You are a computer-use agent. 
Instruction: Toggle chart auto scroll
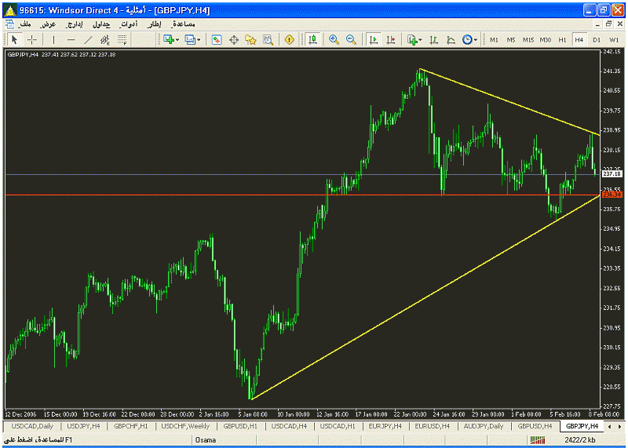click(374, 40)
